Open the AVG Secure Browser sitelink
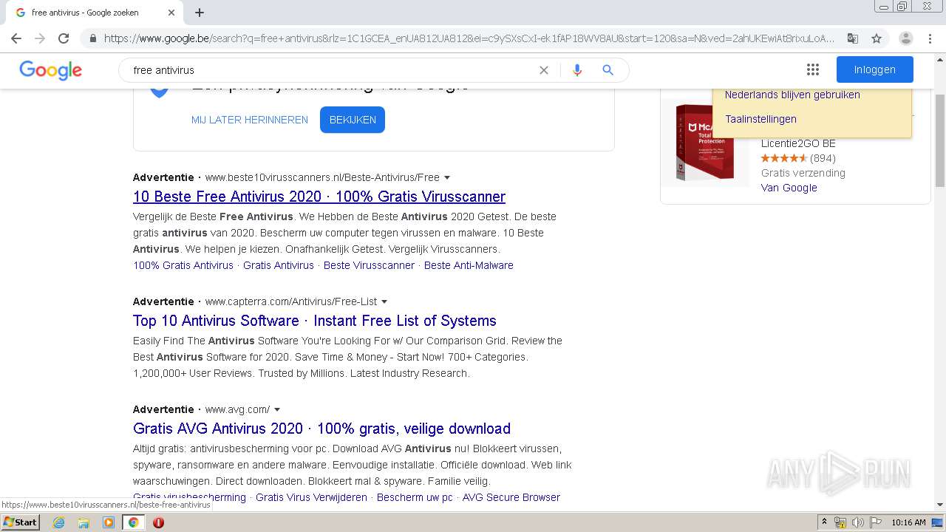 coord(511,497)
